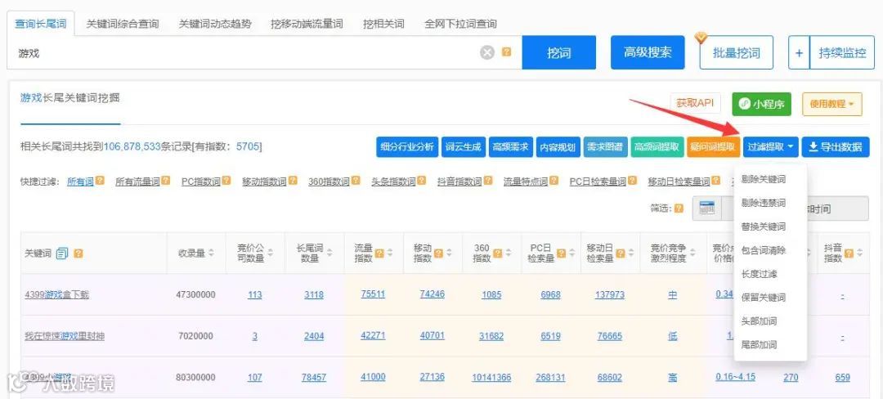Click the 持续监控 button
The width and height of the screenshot is (883, 399).
coord(842,53)
